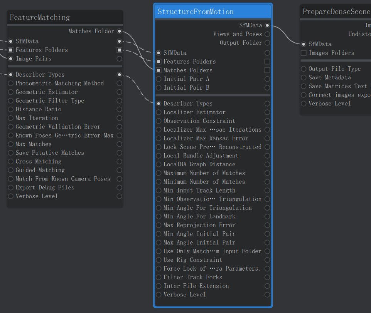The height and width of the screenshot is (313, 371).
Task: Click SfMData input pin on StructureFromMotion
Action: (159, 53)
